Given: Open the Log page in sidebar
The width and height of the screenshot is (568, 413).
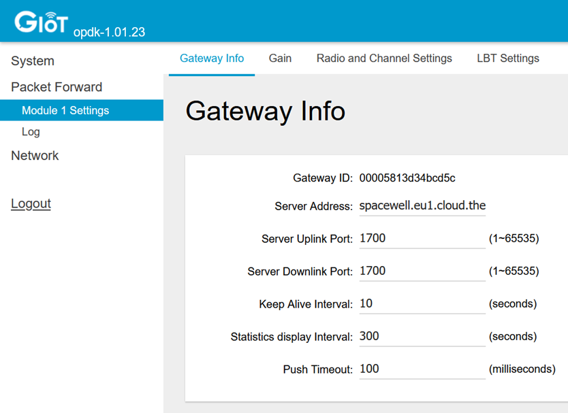Looking at the screenshot, I should [x=31, y=132].
